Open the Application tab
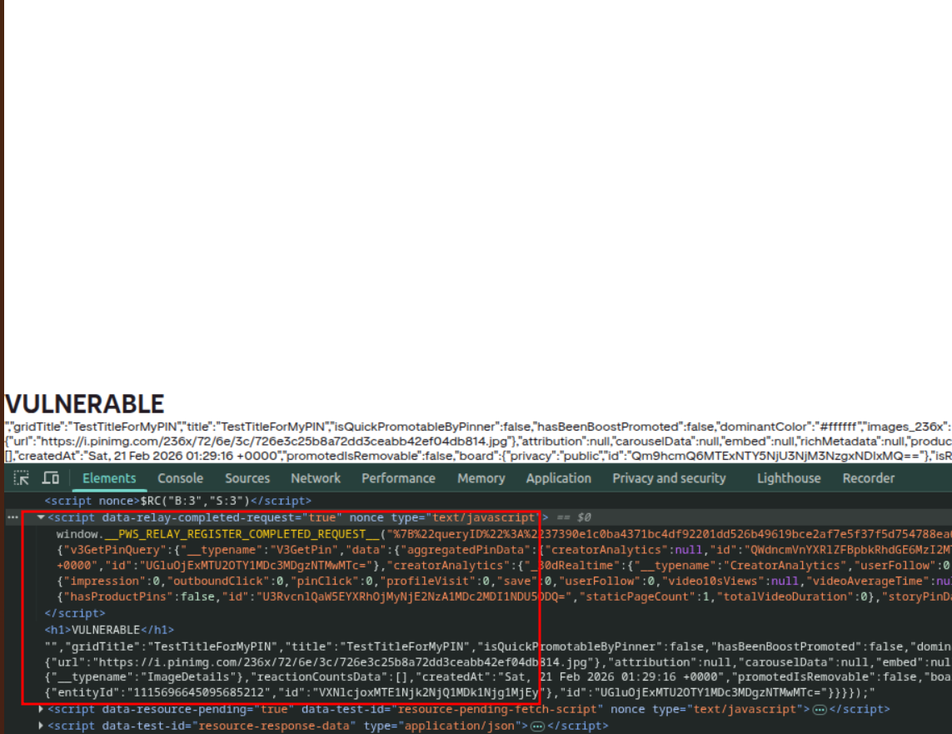This screenshot has height=734, width=952. (x=559, y=478)
